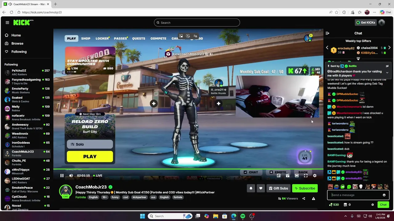This screenshot has height=221, width=394.
Task: Open IronGoddess followed channel
Action: [27, 144]
